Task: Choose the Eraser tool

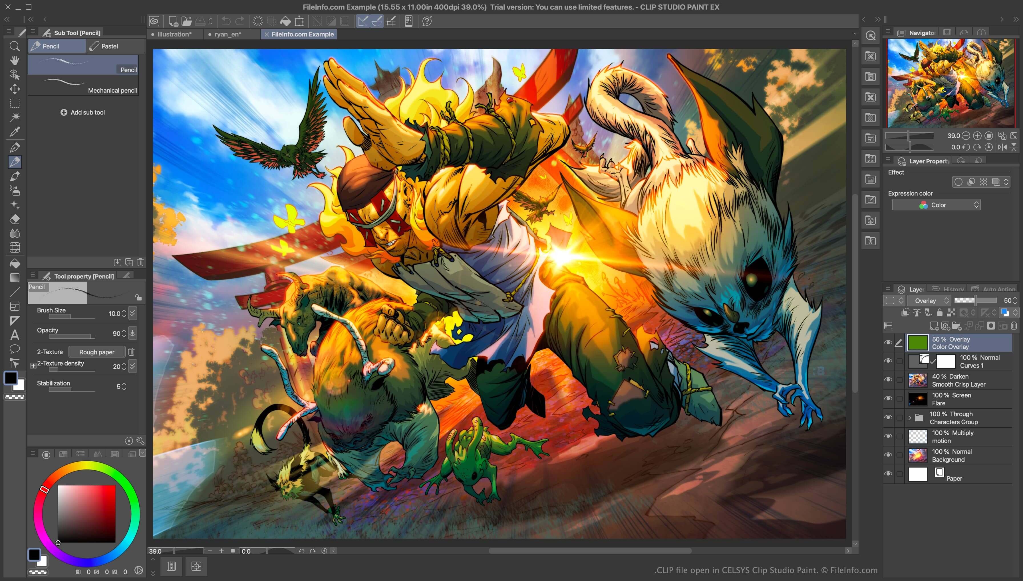Action: point(15,219)
